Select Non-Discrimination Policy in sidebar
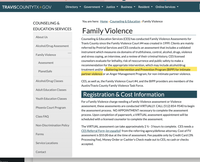 pos(52,125)
